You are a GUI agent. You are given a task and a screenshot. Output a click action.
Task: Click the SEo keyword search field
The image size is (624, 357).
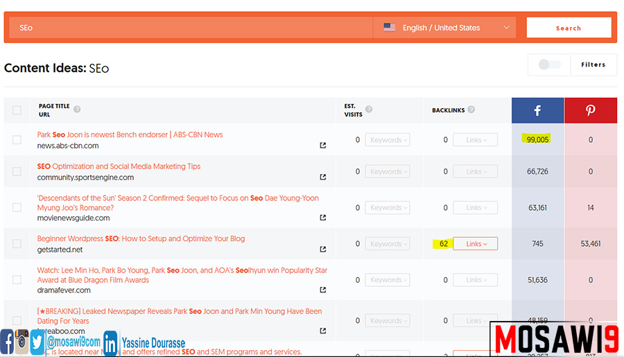[191, 28]
